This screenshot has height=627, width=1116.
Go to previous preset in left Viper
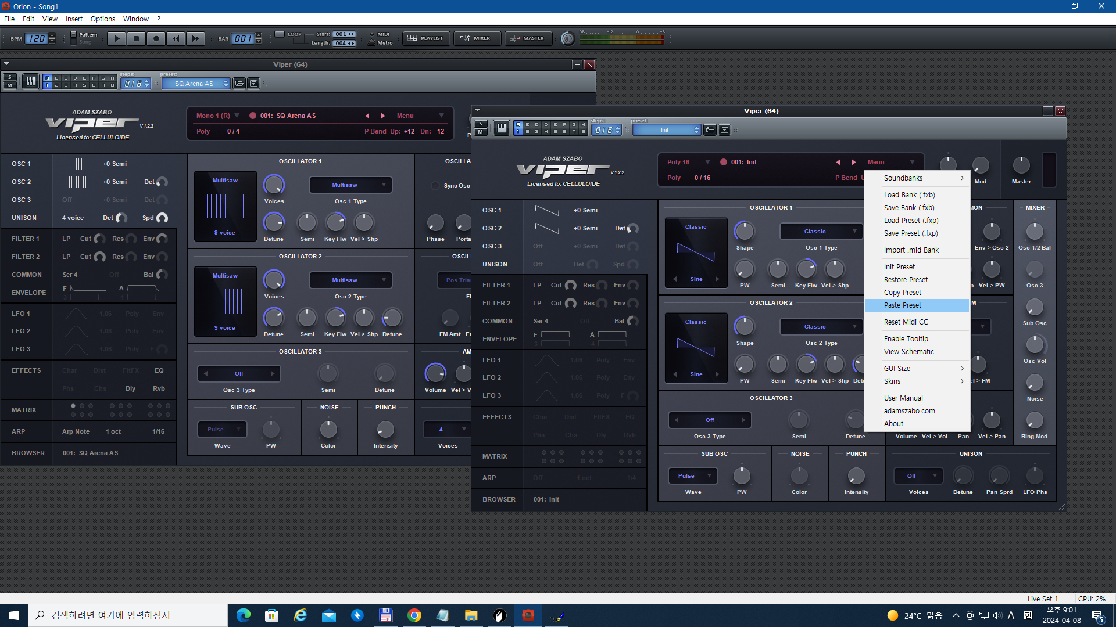[x=367, y=116]
